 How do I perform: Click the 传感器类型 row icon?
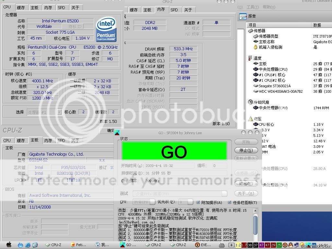(x=256, y=36)
